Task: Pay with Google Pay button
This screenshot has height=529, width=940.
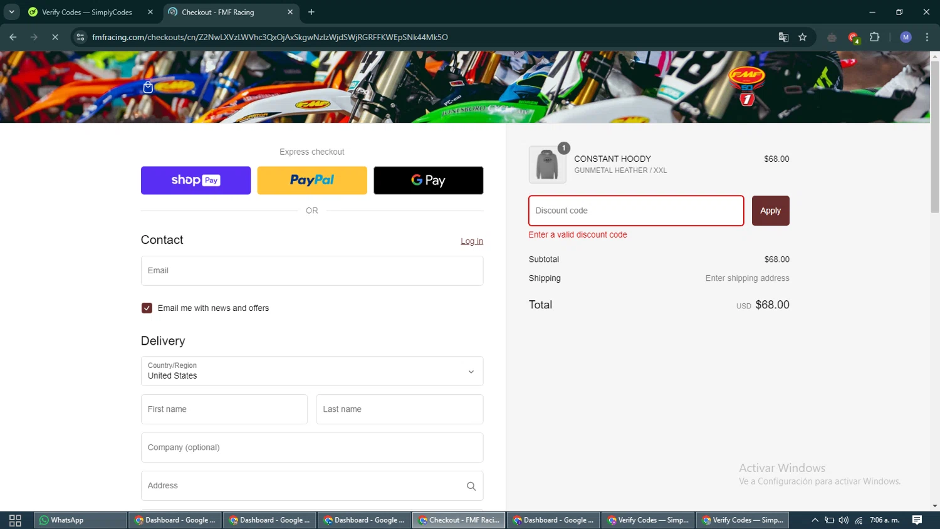Action: coord(429,181)
